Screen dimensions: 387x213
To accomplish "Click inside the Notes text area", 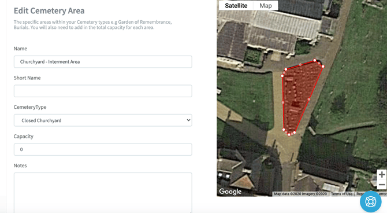I will coord(103,193).
